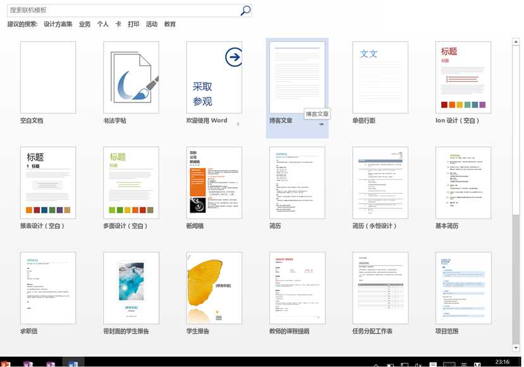Open the 带封面的学生报告 template
Image resolution: width=524 pixels, height=367 pixels.
[131, 288]
